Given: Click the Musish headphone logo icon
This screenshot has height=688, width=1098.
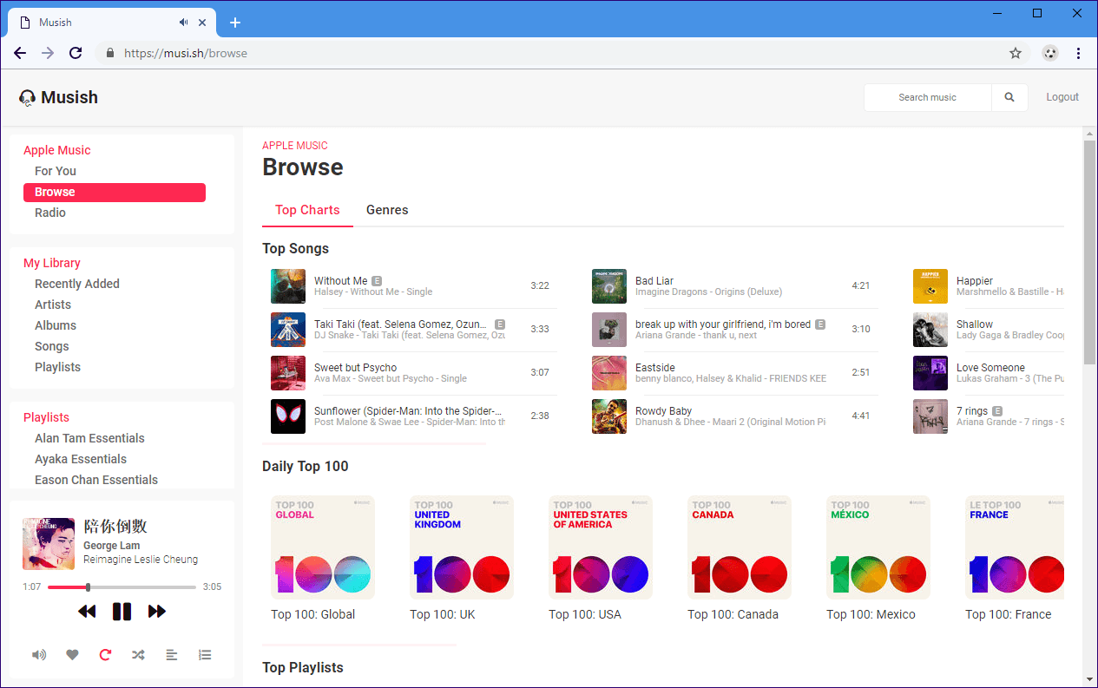Looking at the screenshot, I should (x=27, y=98).
